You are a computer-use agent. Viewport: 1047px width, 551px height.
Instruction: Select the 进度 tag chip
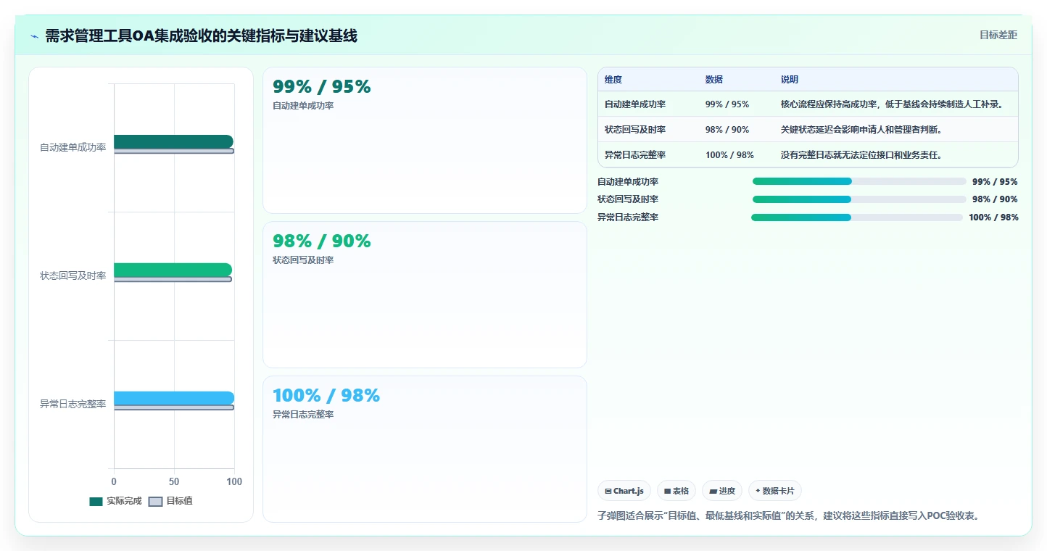722,491
